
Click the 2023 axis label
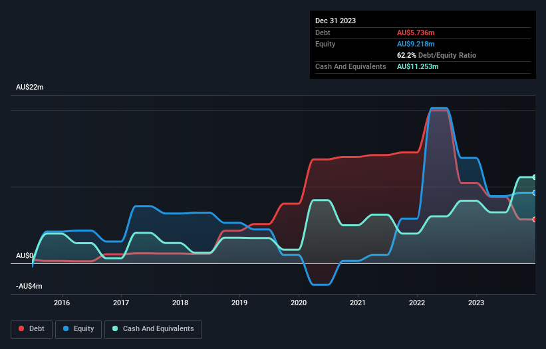pos(476,303)
